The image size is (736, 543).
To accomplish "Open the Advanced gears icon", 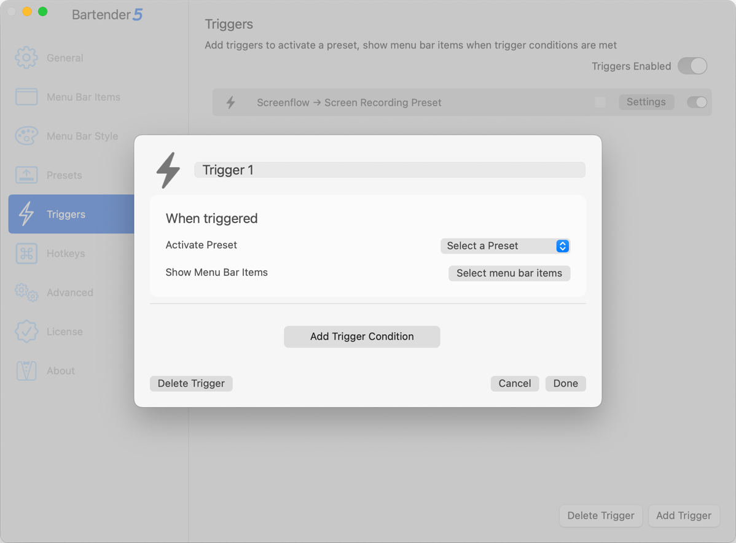I will 26,292.
